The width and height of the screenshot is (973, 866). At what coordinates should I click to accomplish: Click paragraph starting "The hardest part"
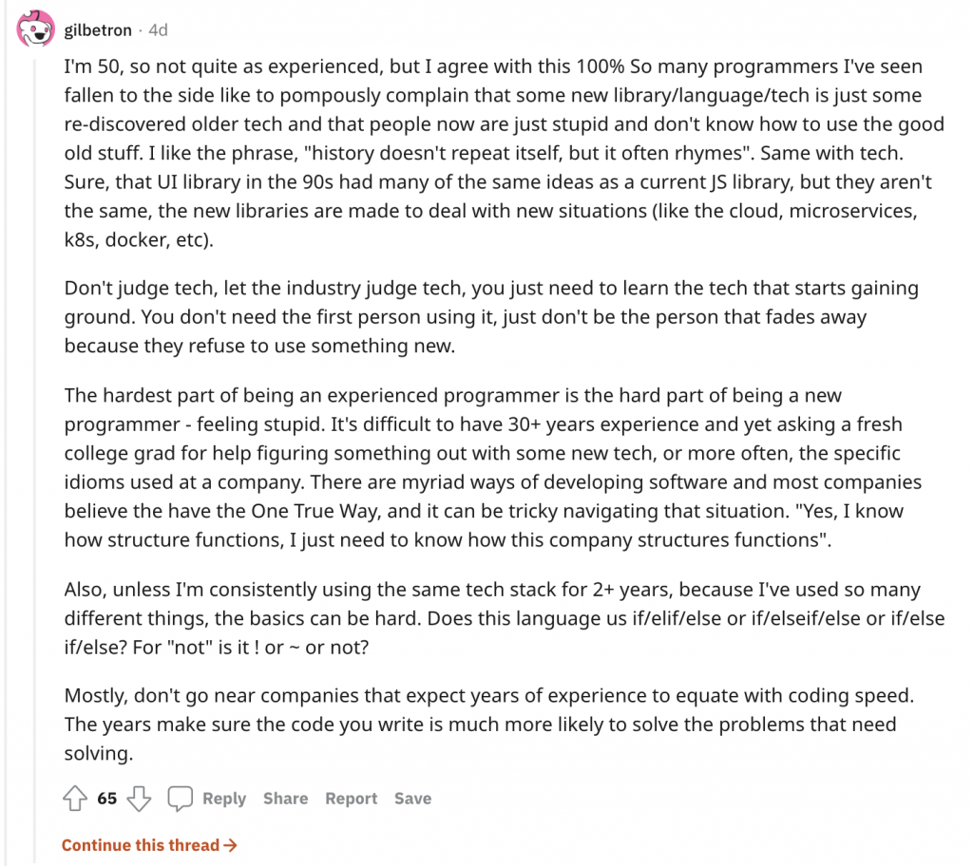pos(493,467)
